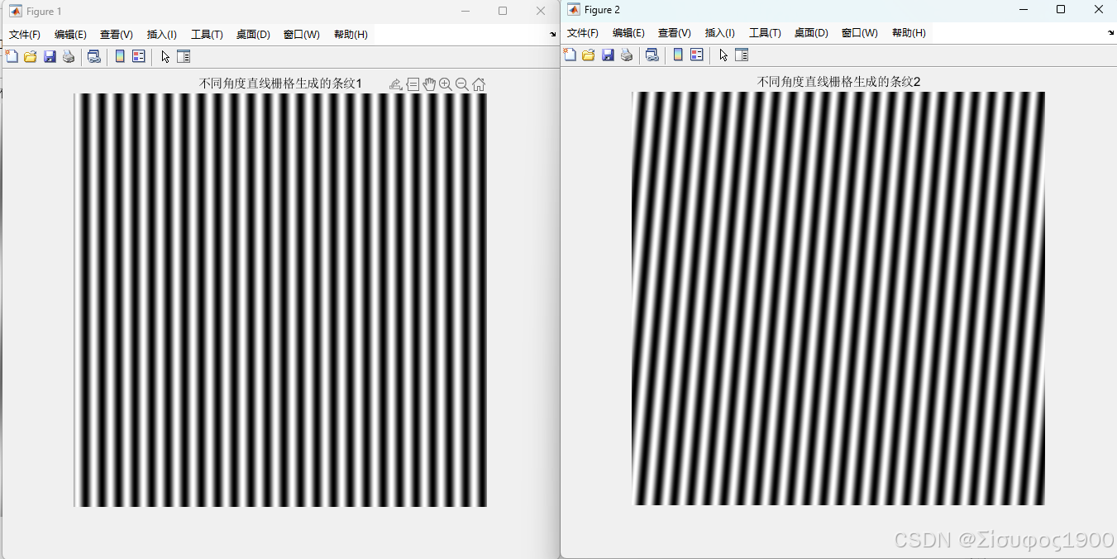This screenshot has width=1117, height=559.
Task: Click Figure 2 dock arrow at menu bar end
Action: [1111, 33]
